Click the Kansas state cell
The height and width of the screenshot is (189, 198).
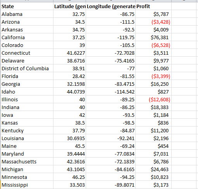click(27, 123)
